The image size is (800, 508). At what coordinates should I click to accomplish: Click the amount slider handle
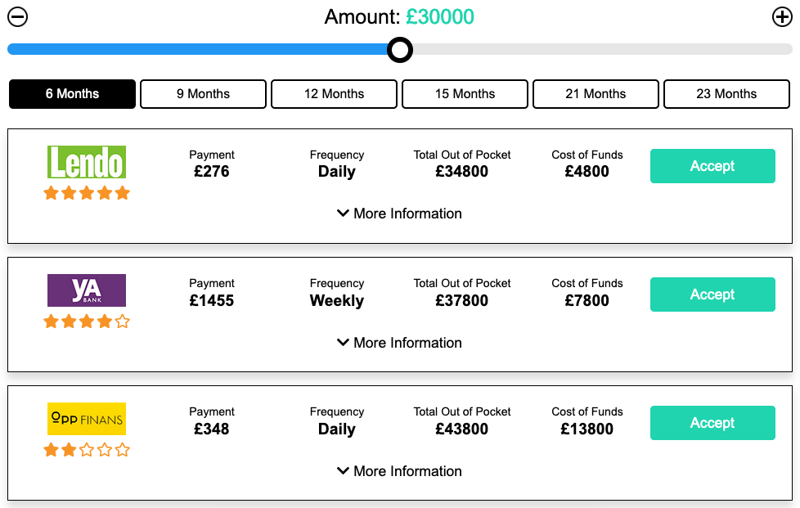coord(399,50)
